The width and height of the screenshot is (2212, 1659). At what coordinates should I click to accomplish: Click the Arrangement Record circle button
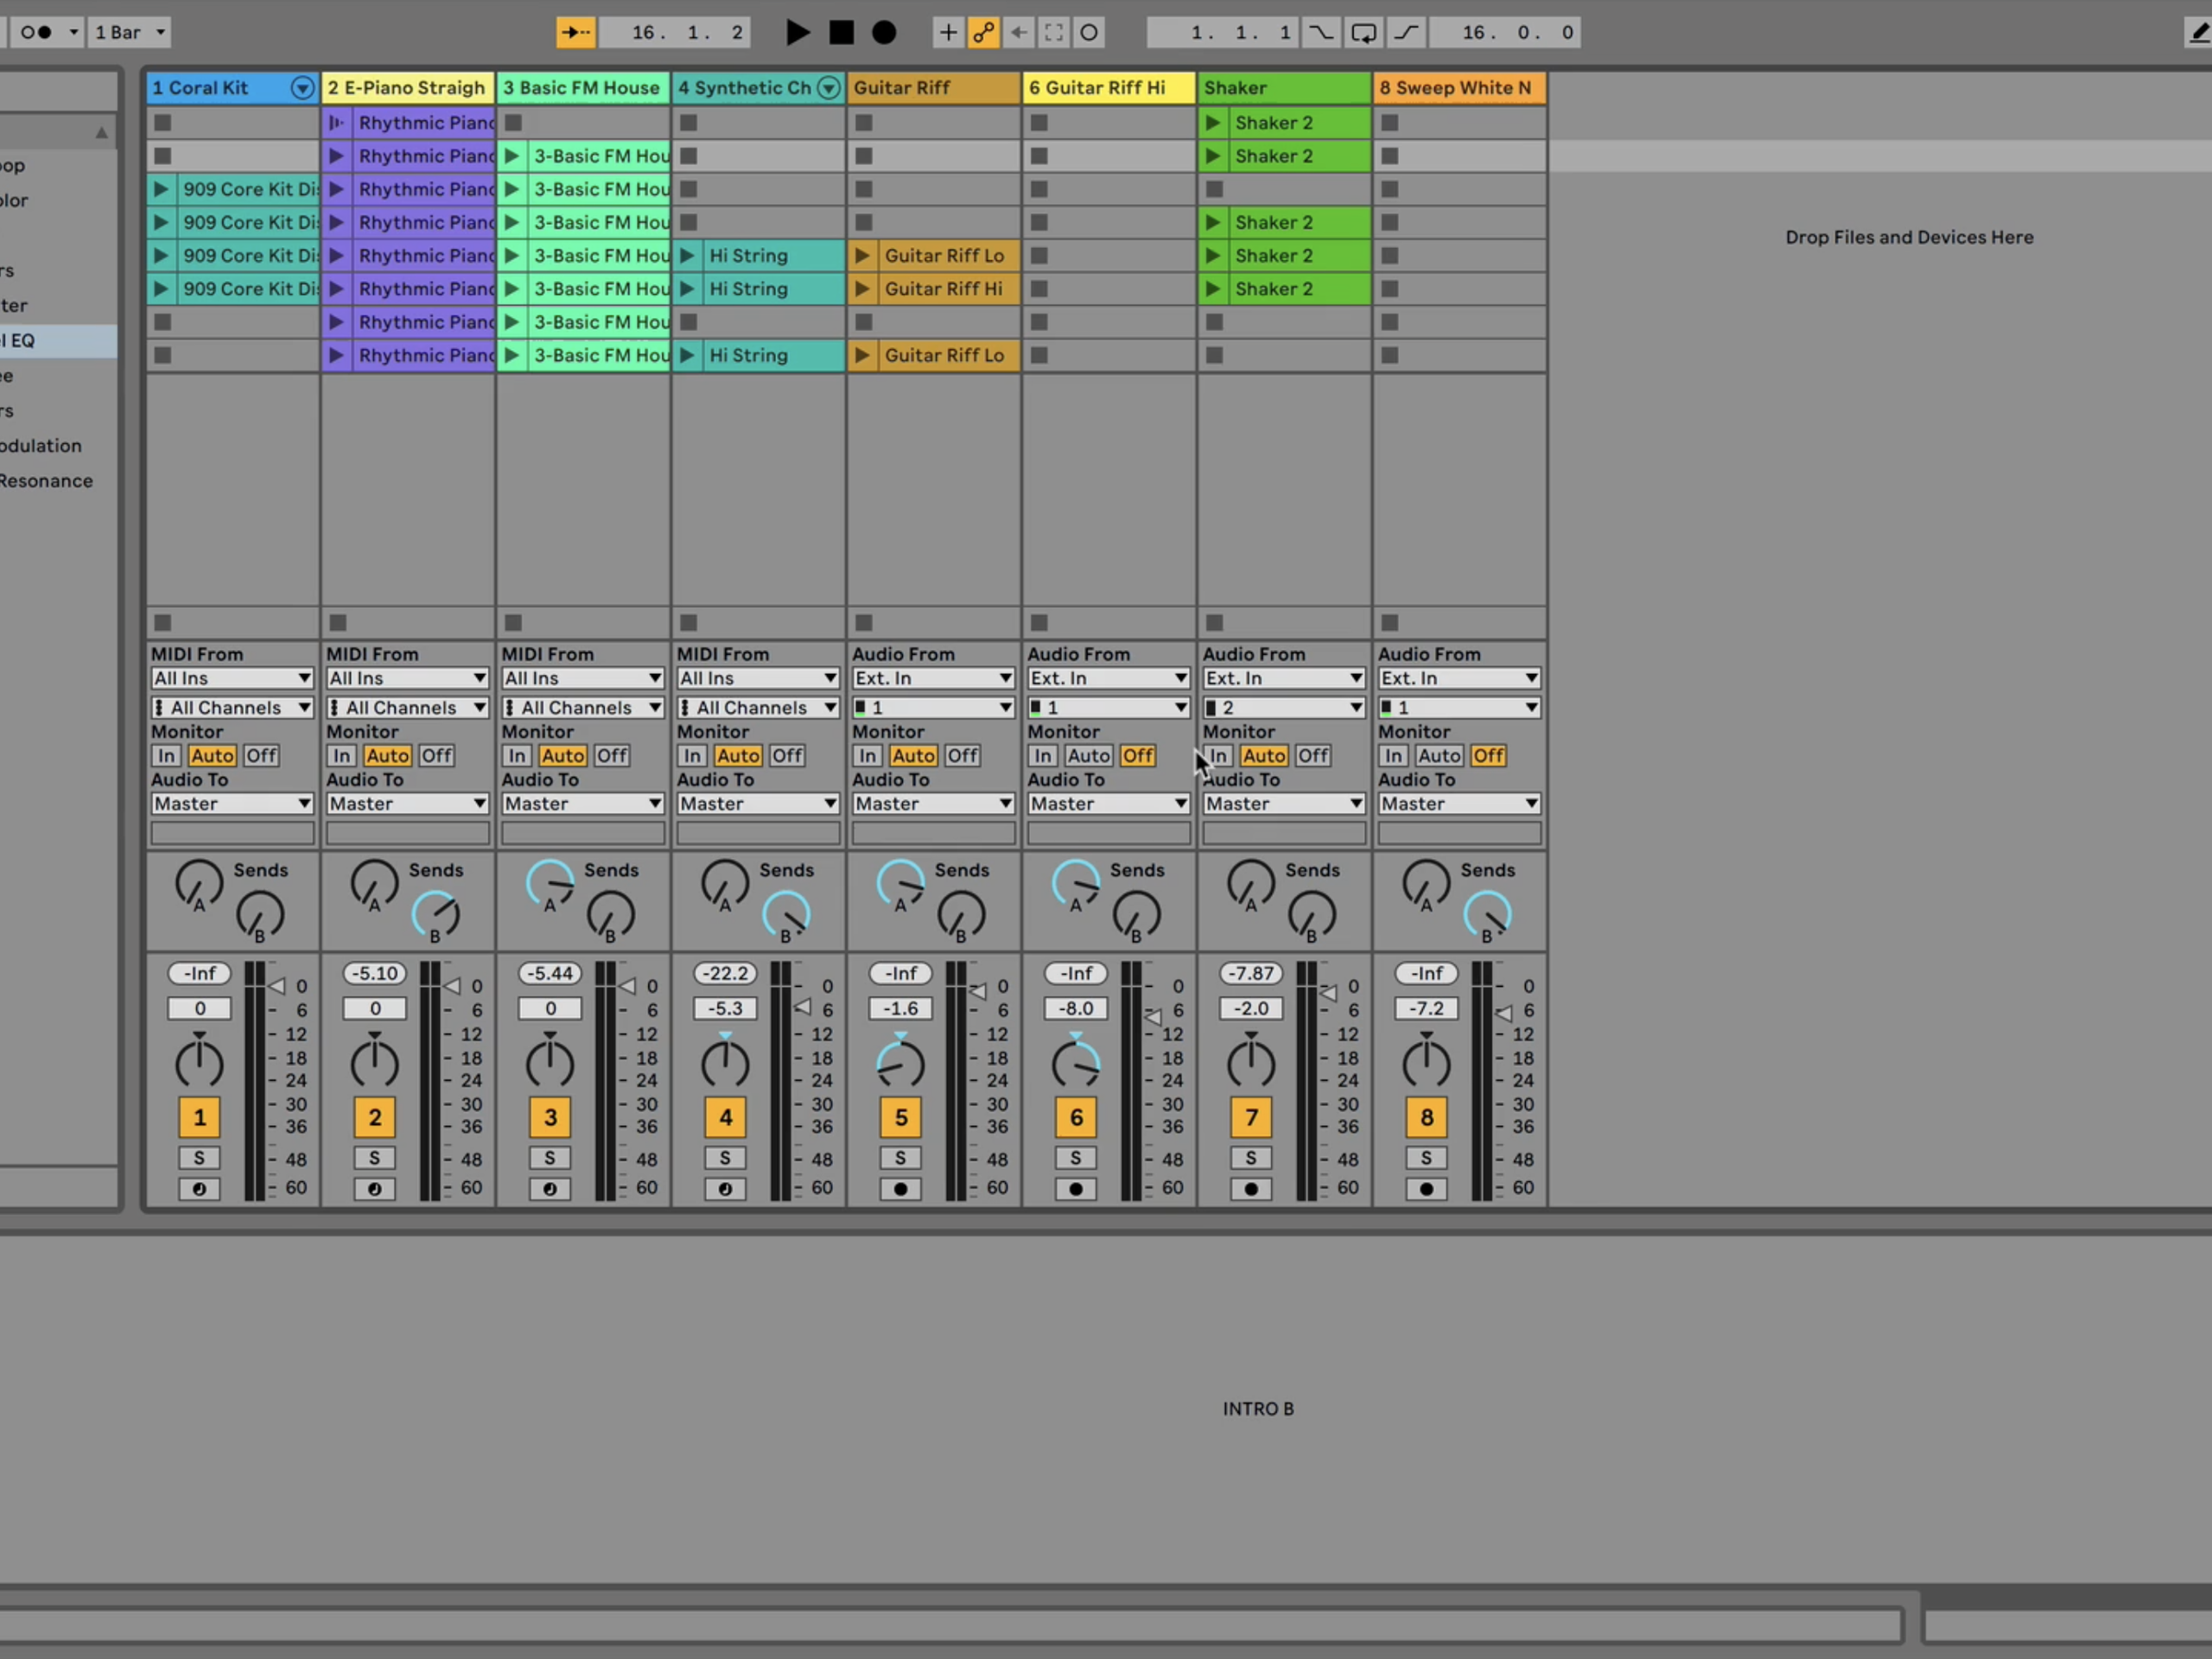[884, 32]
